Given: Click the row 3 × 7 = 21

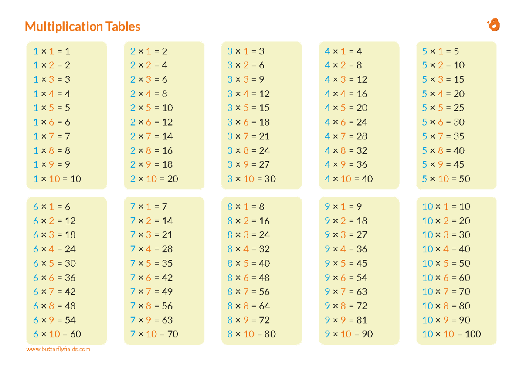Looking at the screenshot, I should click(248, 136).
